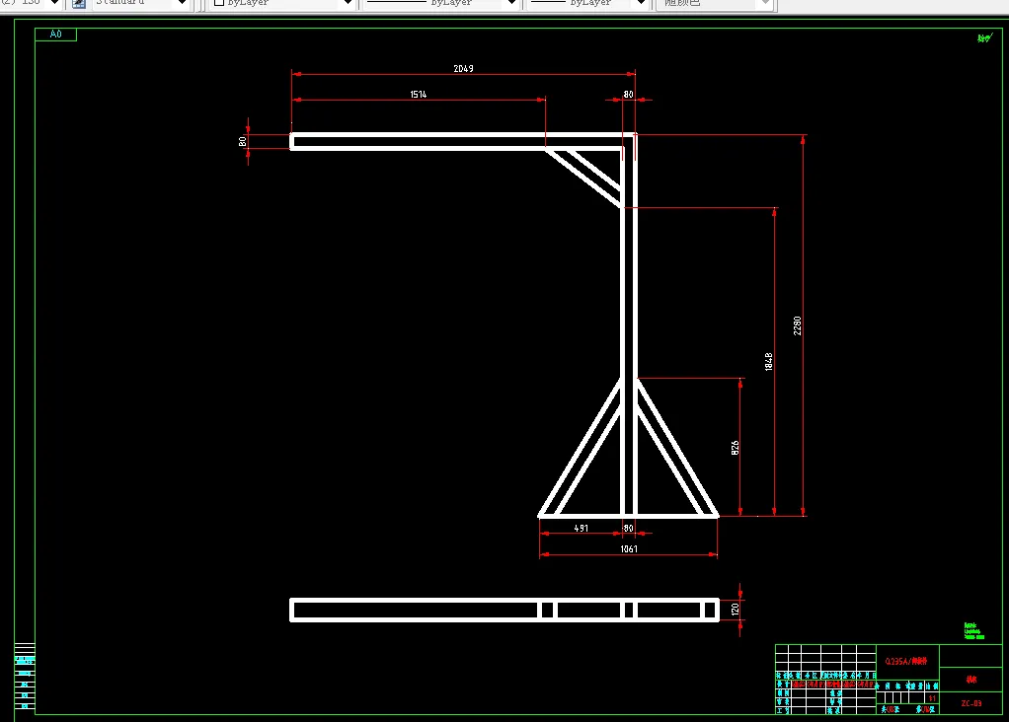Click the text style icon beside Standard
This screenshot has height=722, width=1009.
pyautogui.click(x=79, y=3)
